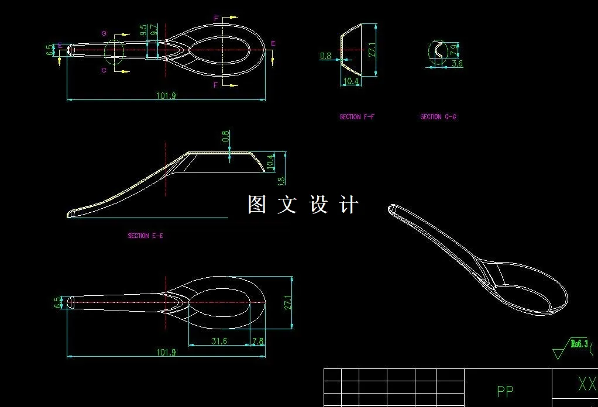Click the 101.9 length dimension in bottom view
Image resolution: width=598 pixels, height=407 pixels.
pyautogui.click(x=166, y=352)
